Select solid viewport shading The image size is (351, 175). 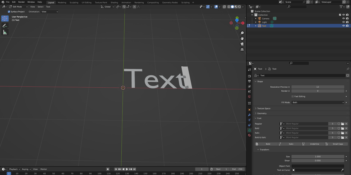[x=233, y=7]
